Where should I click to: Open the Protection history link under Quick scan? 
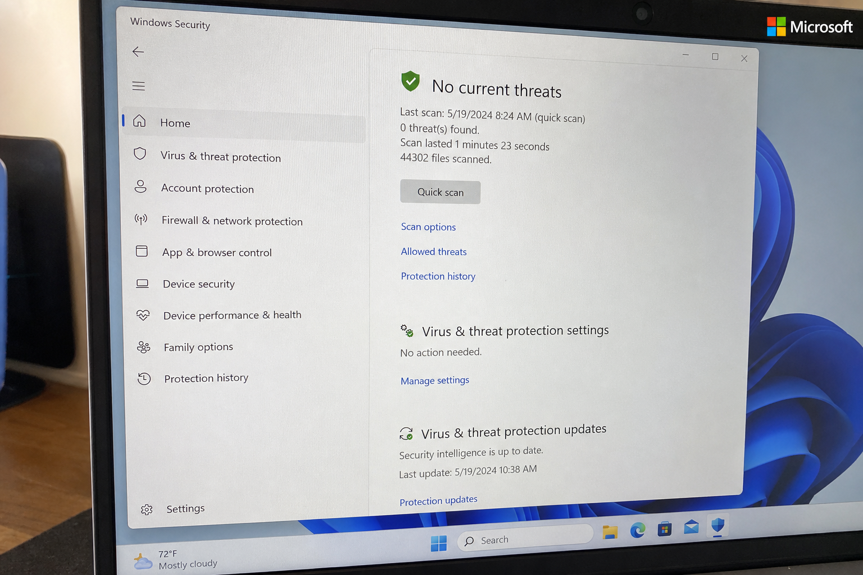[x=438, y=276]
